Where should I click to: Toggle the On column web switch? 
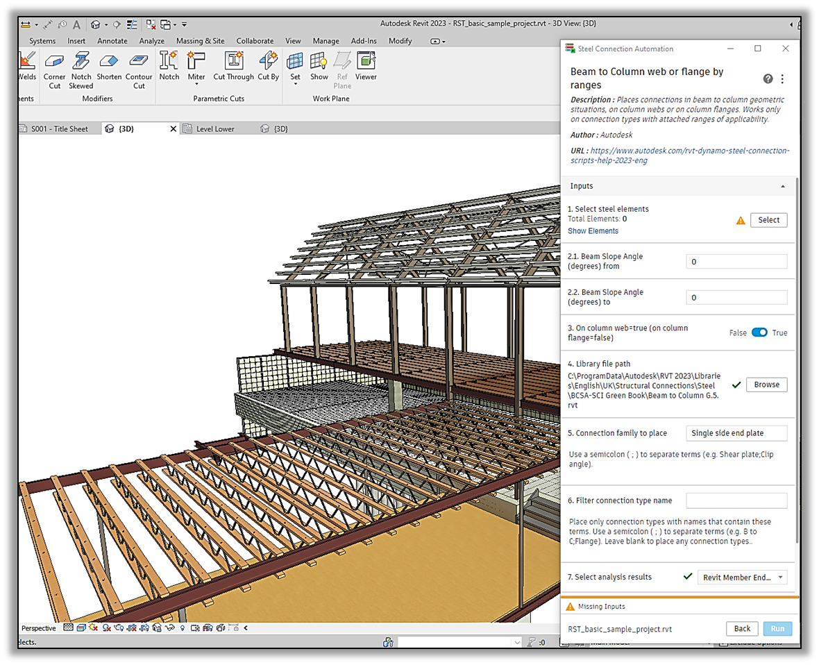pyautogui.click(x=759, y=332)
